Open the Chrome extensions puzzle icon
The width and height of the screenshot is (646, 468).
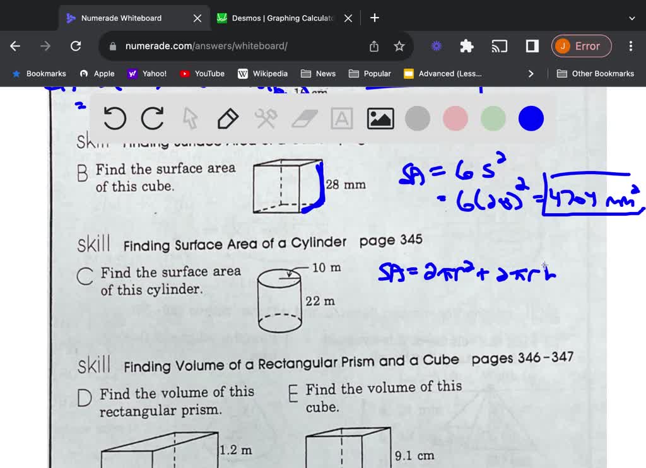(466, 46)
